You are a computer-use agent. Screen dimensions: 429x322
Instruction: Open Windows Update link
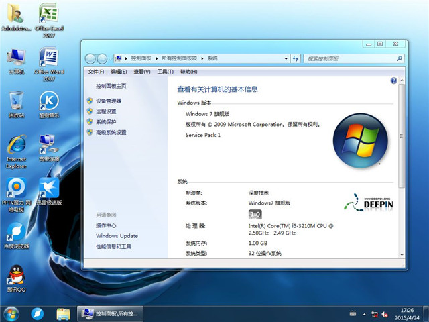117,236
